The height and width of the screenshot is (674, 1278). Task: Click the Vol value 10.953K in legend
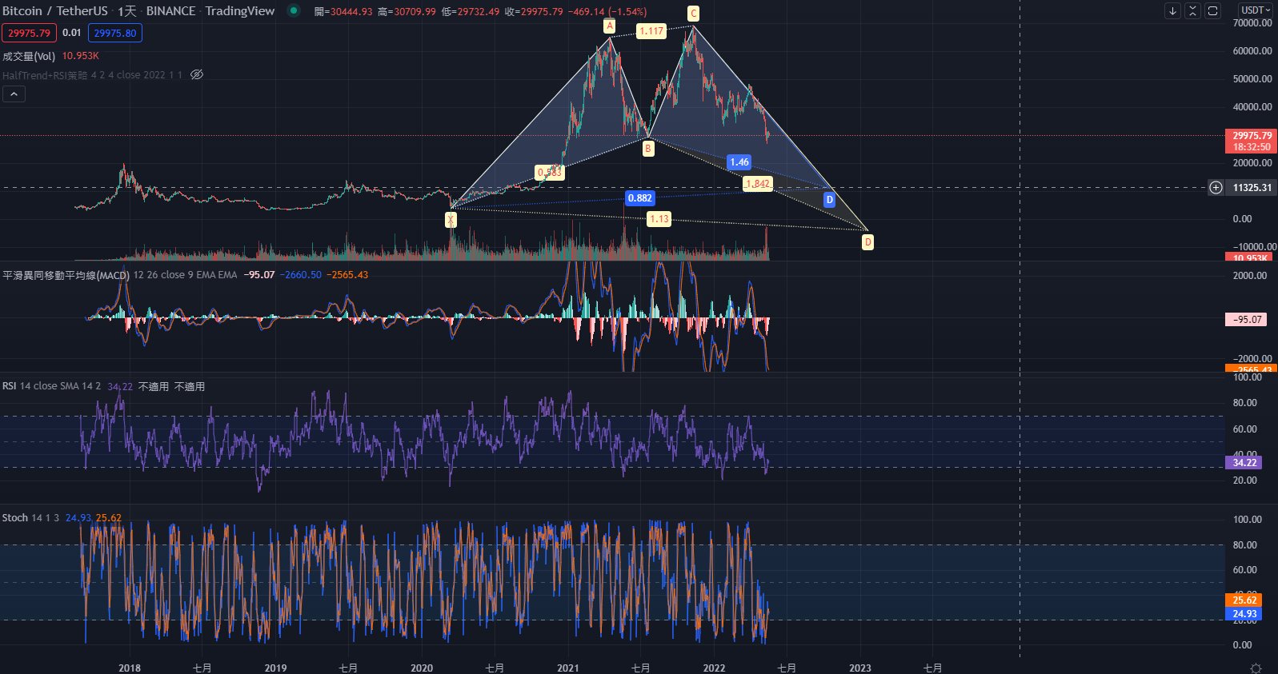pos(81,56)
